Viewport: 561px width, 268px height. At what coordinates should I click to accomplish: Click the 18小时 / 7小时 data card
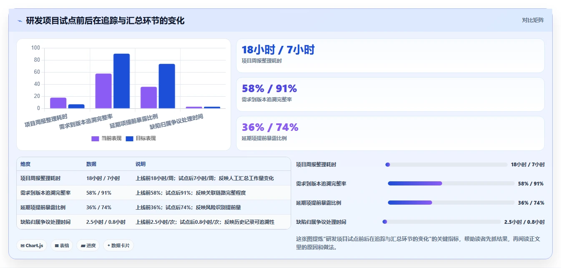click(x=390, y=56)
